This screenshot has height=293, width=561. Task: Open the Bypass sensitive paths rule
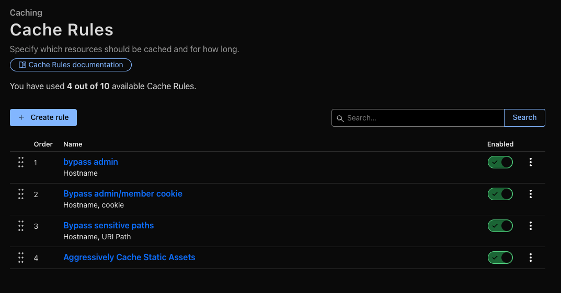point(108,226)
